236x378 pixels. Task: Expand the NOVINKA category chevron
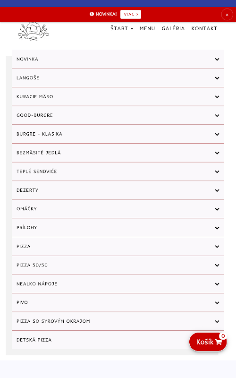click(x=217, y=60)
